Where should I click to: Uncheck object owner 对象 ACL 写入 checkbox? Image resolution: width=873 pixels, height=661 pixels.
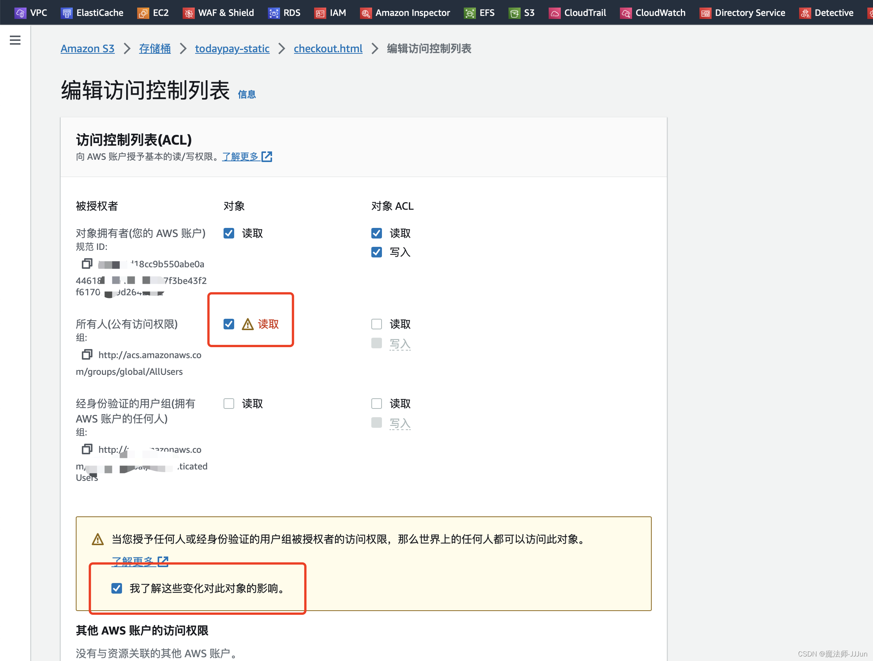click(x=377, y=252)
